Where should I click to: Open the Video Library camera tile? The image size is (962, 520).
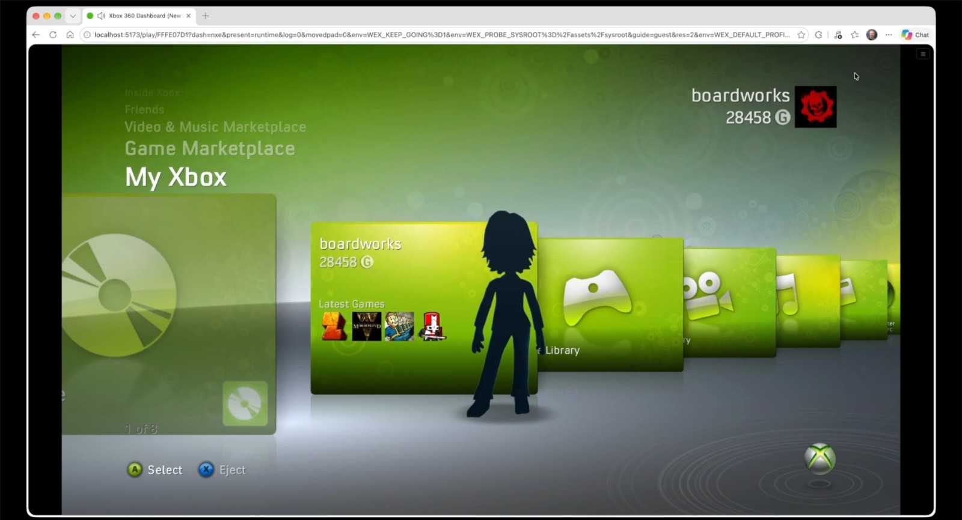pyautogui.click(x=729, y=302)
